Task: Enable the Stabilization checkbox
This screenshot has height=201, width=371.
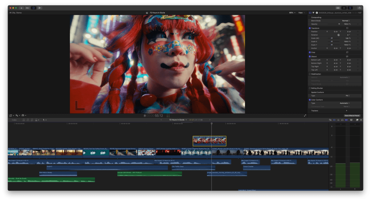Action: click(310, 74)
